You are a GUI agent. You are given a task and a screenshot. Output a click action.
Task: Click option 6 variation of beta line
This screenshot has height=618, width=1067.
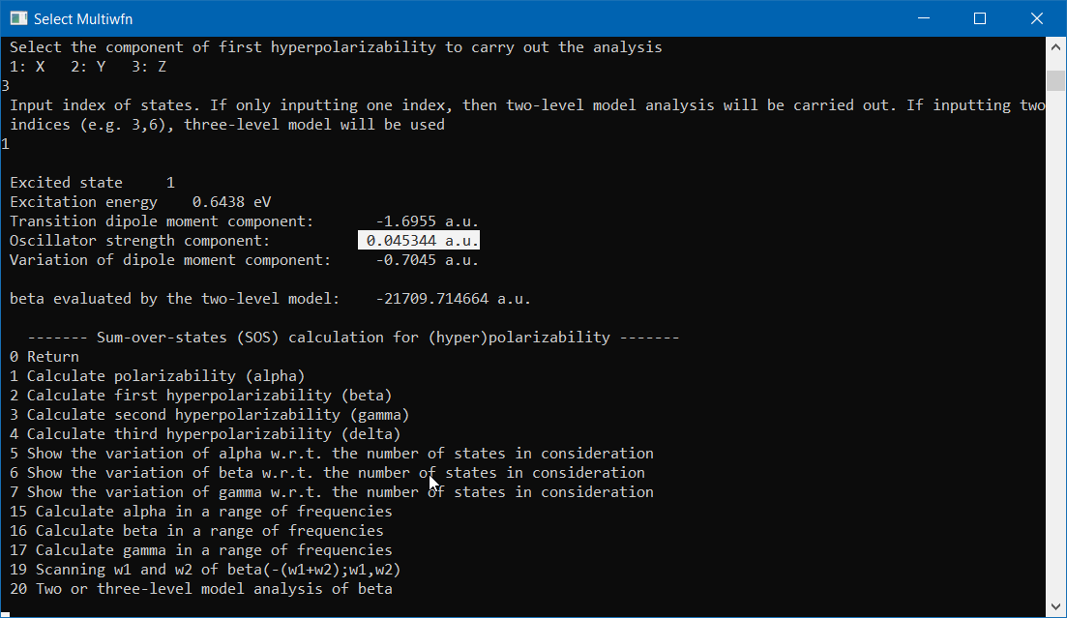327,472
